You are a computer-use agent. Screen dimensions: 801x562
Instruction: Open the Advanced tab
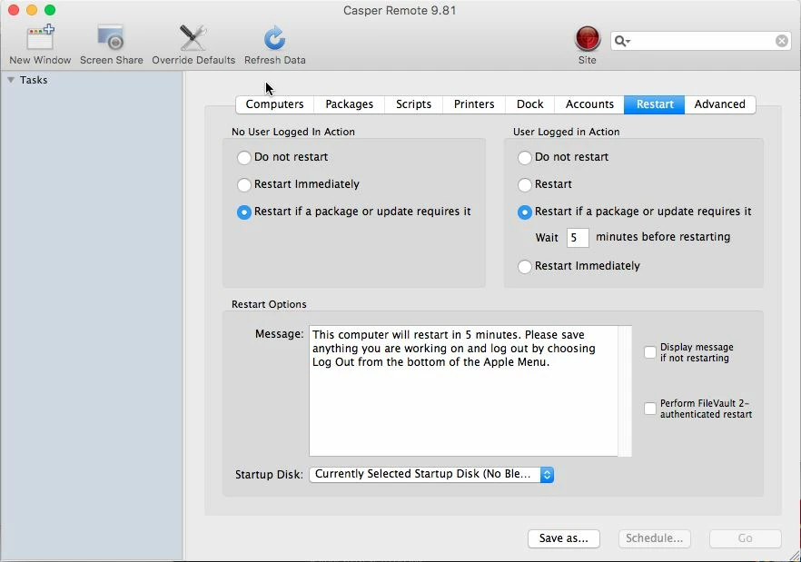tap(720, 104)
